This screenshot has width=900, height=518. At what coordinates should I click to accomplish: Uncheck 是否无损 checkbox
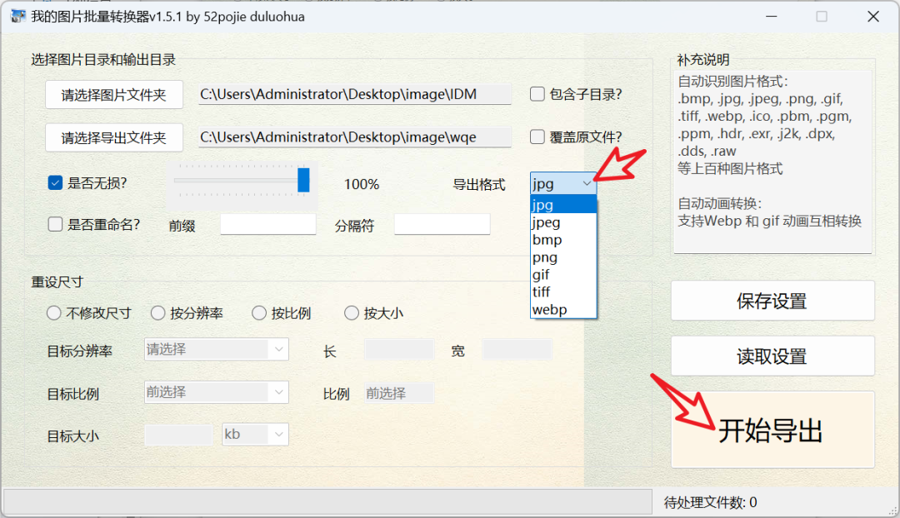55,183
